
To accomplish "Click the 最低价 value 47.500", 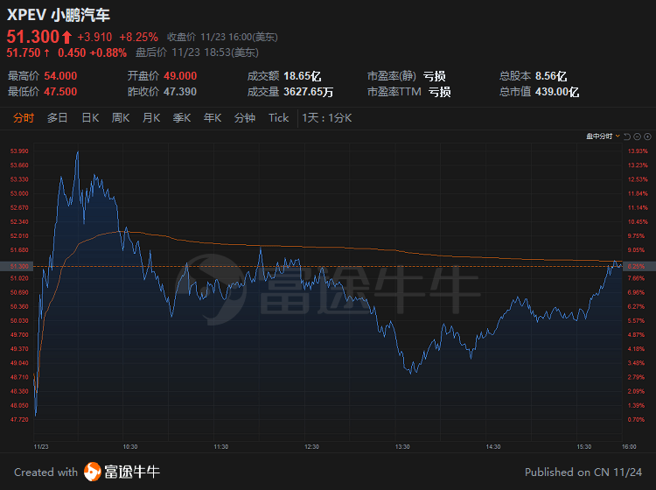I will (60, 92).
